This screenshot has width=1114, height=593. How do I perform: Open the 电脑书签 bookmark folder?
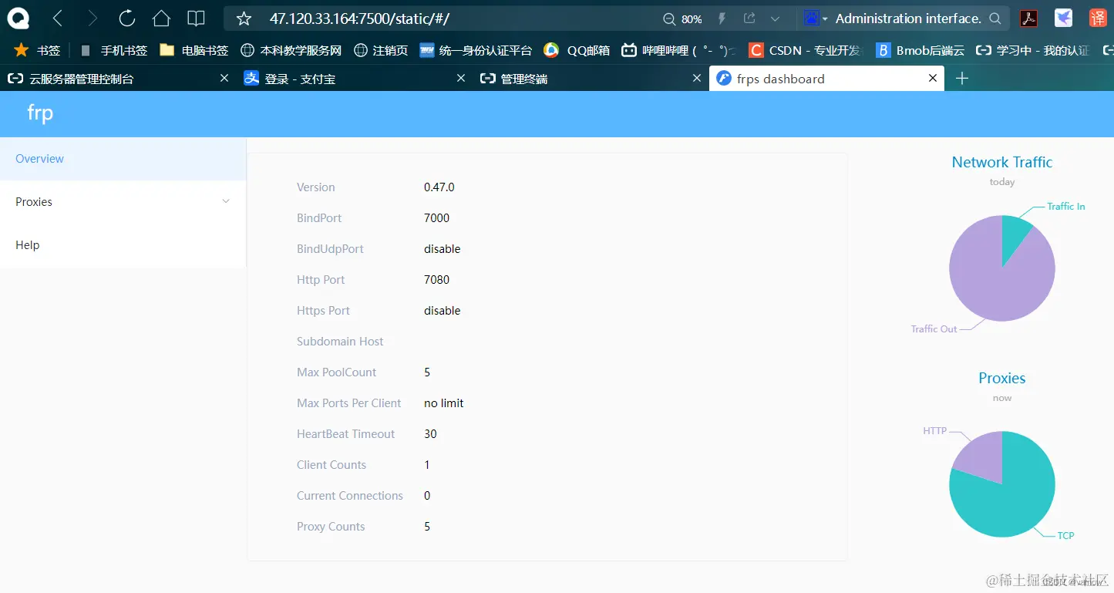(x=194, y=50)
